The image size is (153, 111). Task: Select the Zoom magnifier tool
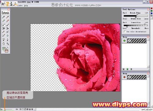[x=7, y=44]
